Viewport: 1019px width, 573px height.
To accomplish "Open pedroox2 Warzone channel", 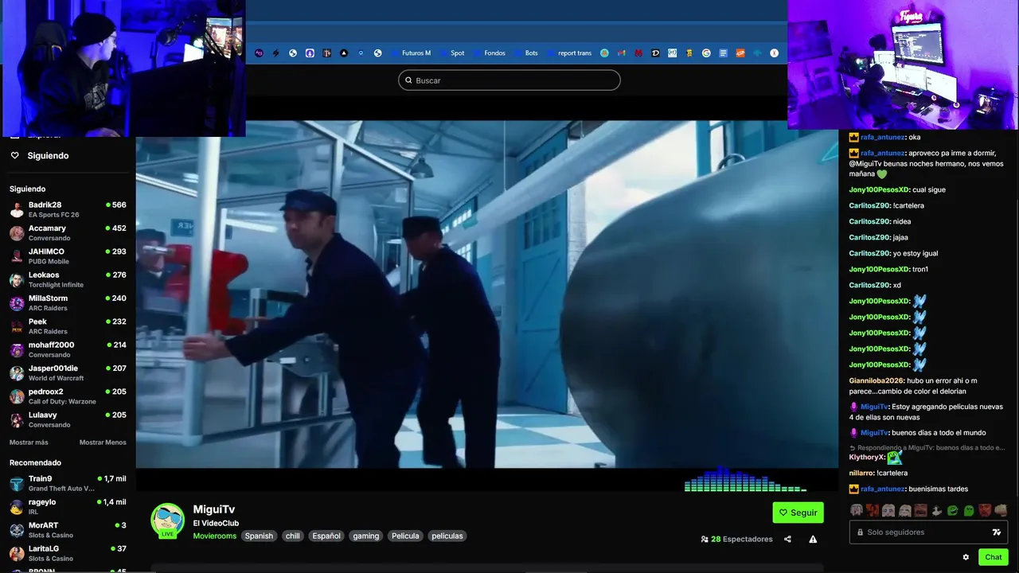I will pyautogui.click(x=68, y=396).
